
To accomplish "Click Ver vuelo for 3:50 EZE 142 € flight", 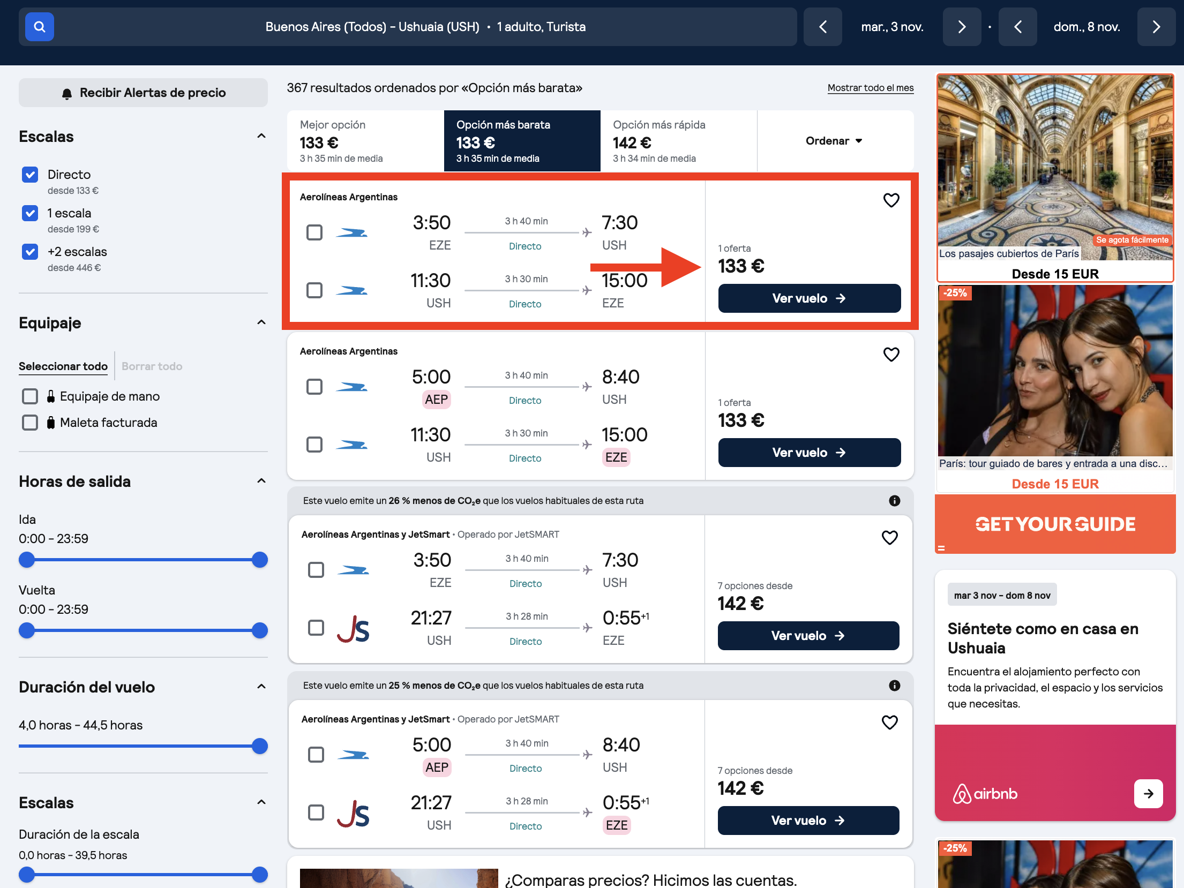I will tap(808, 636).
